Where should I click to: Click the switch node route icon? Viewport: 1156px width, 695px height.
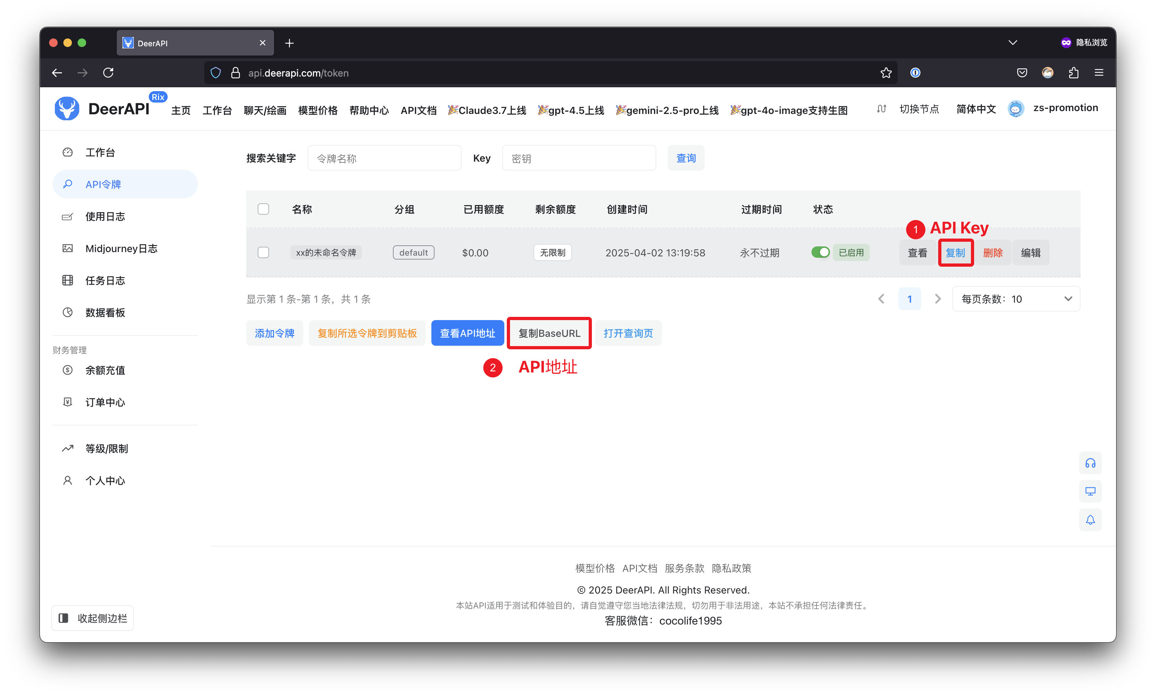(x=881, y=109)
